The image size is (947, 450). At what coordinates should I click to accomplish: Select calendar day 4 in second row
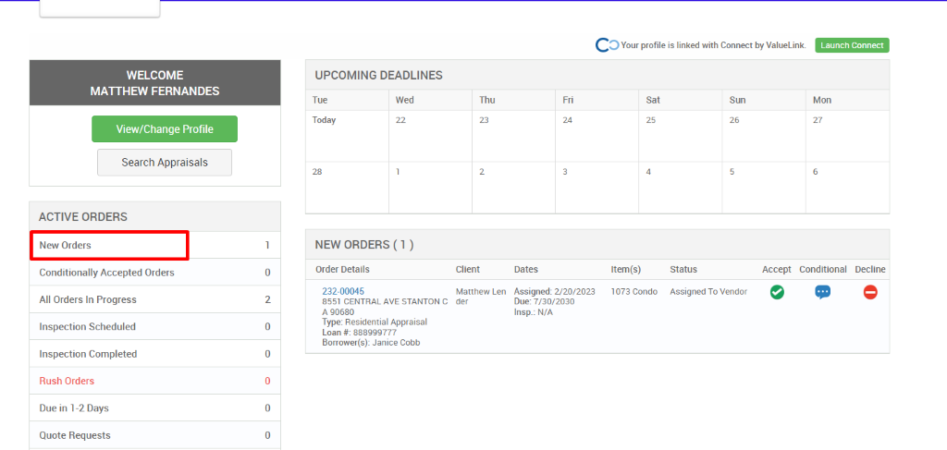[681, 188]
